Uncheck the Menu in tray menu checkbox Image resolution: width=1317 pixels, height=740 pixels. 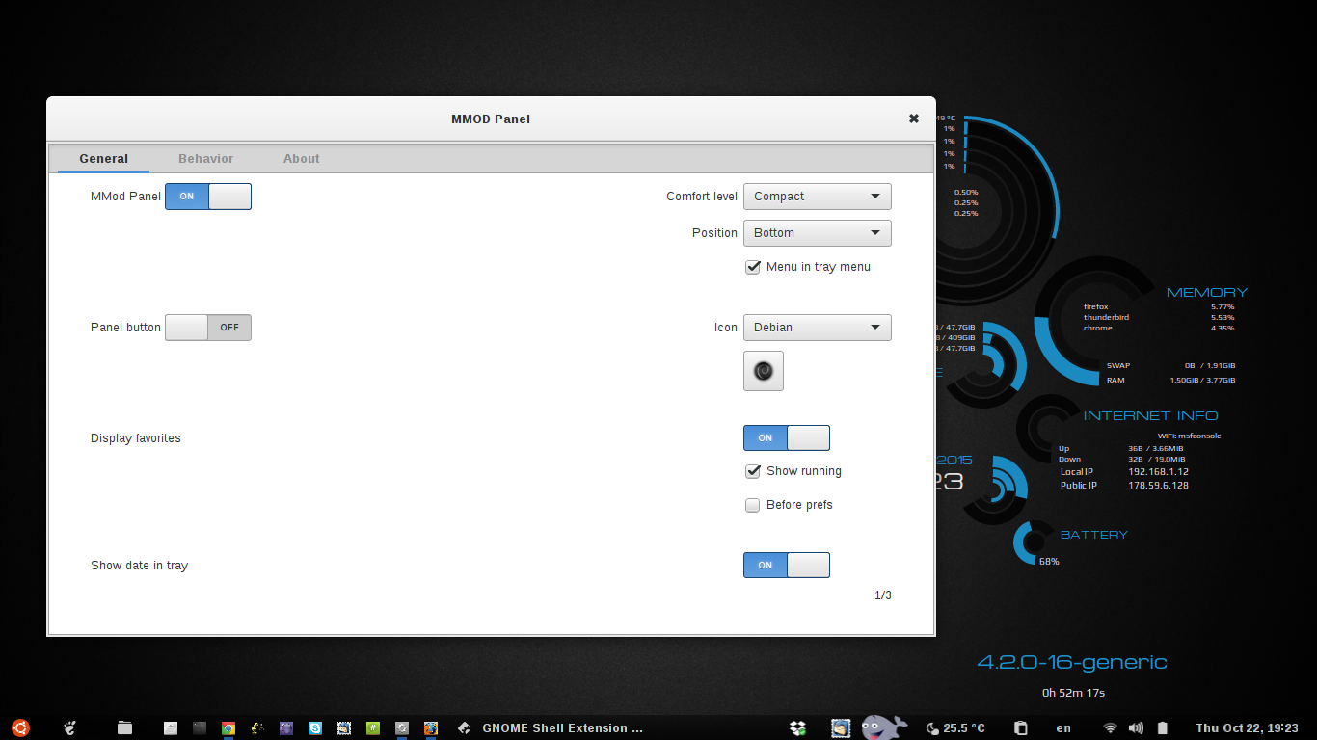click(x=753, y=267)
